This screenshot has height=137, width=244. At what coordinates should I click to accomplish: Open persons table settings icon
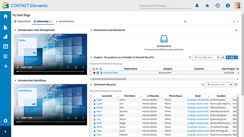pyautogui.click(x=236, y=84)
